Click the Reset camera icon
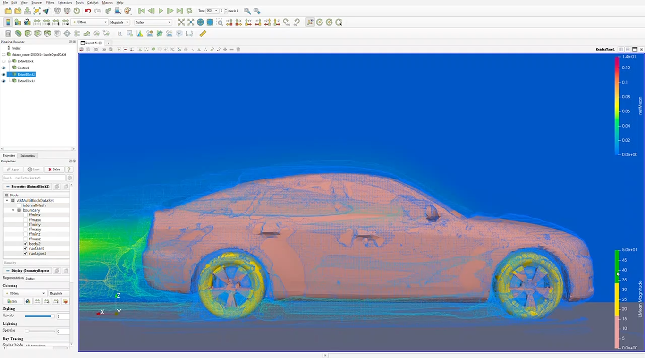Screen dimensions: 645x358 click(x=181, y=22)
